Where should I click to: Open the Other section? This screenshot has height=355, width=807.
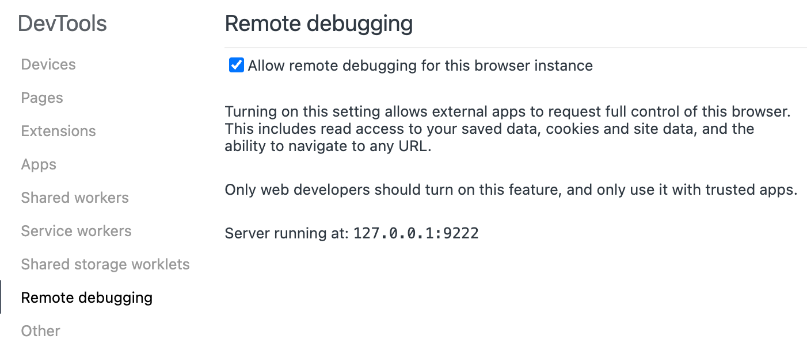click(40, 331)
